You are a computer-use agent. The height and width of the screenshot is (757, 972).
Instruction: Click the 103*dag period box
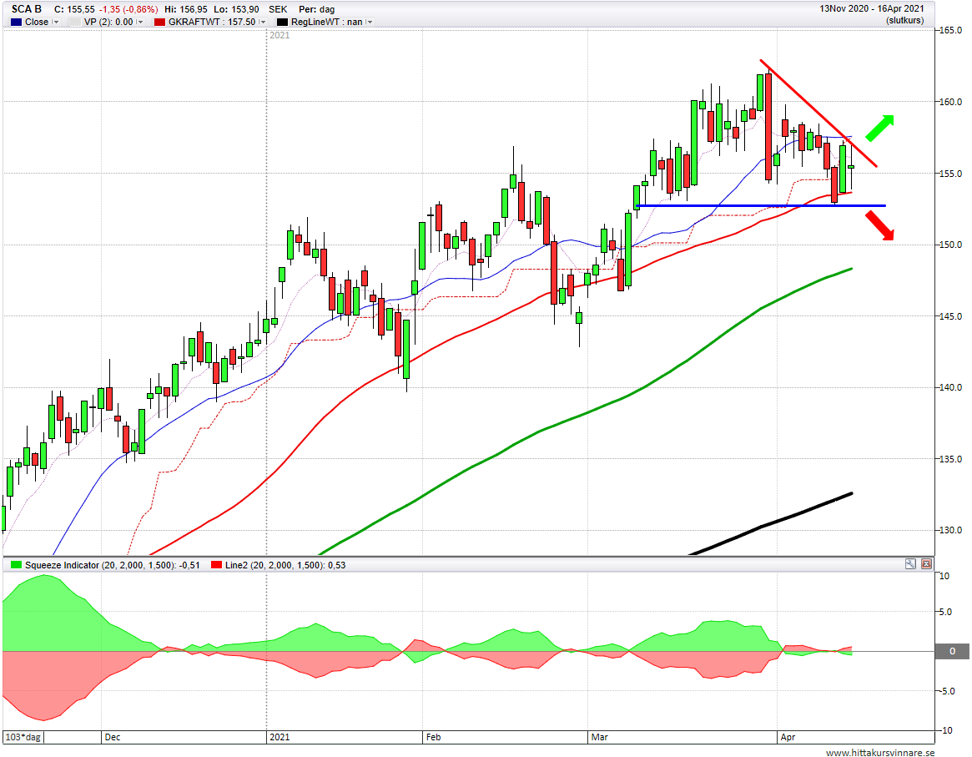point(23,737)
